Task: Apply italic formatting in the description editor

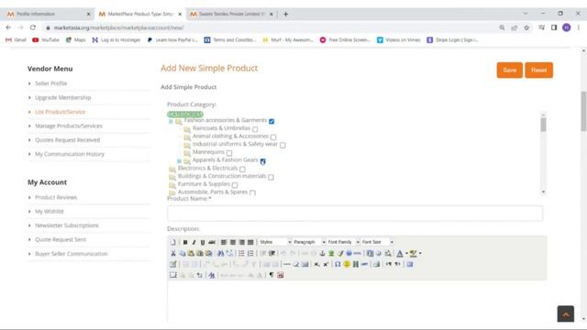Action: point(194,242)
